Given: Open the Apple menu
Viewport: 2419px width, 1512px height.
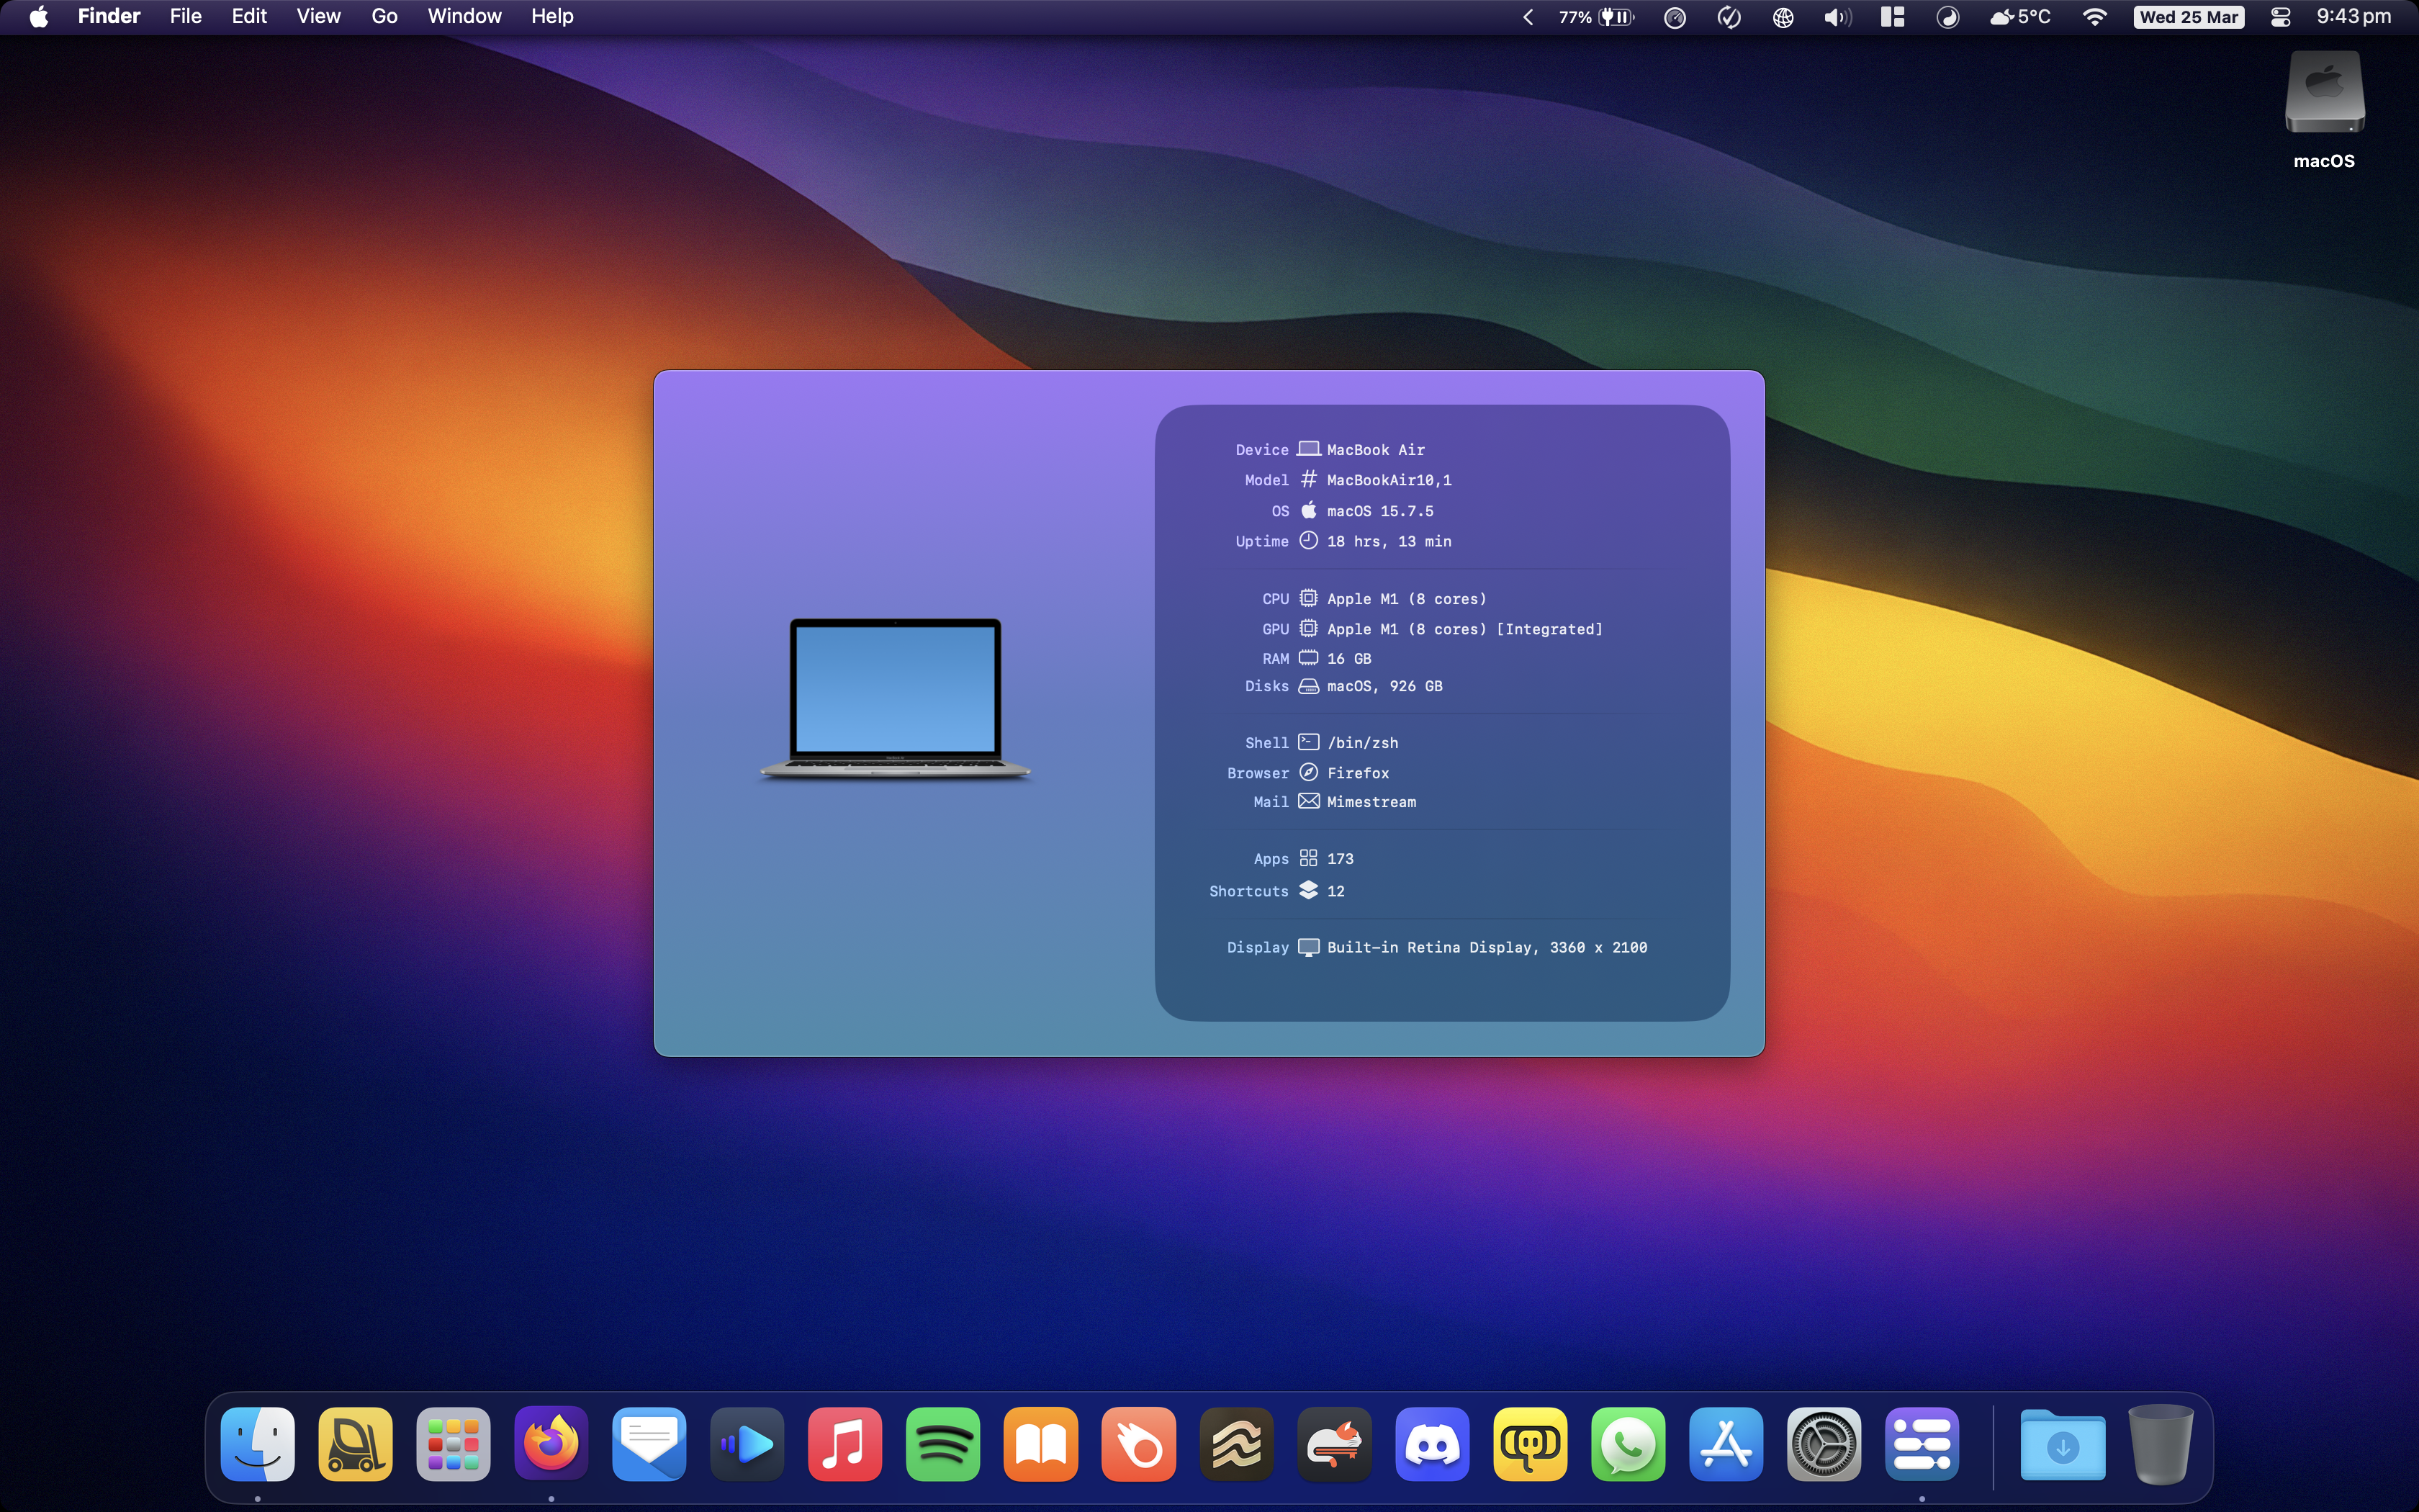Looking at the screenshot, I should (x=38, y=17).
